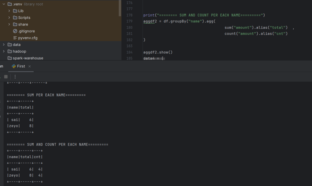312x186 pixels.
Task: Select .gitignore in project tree
Action: [27, 31]
